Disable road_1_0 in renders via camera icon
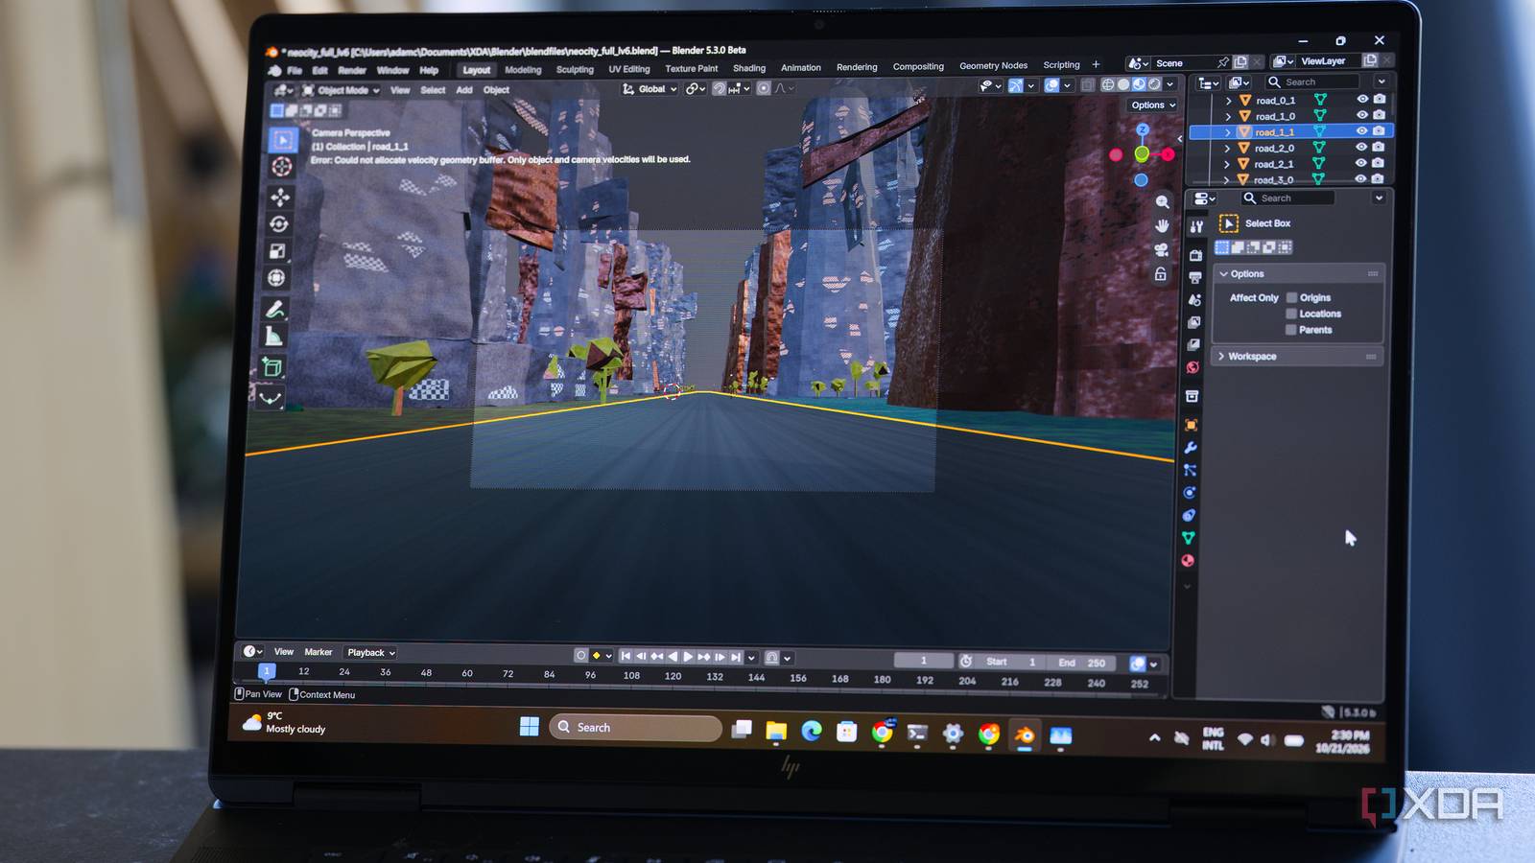 pos(1380,115)
